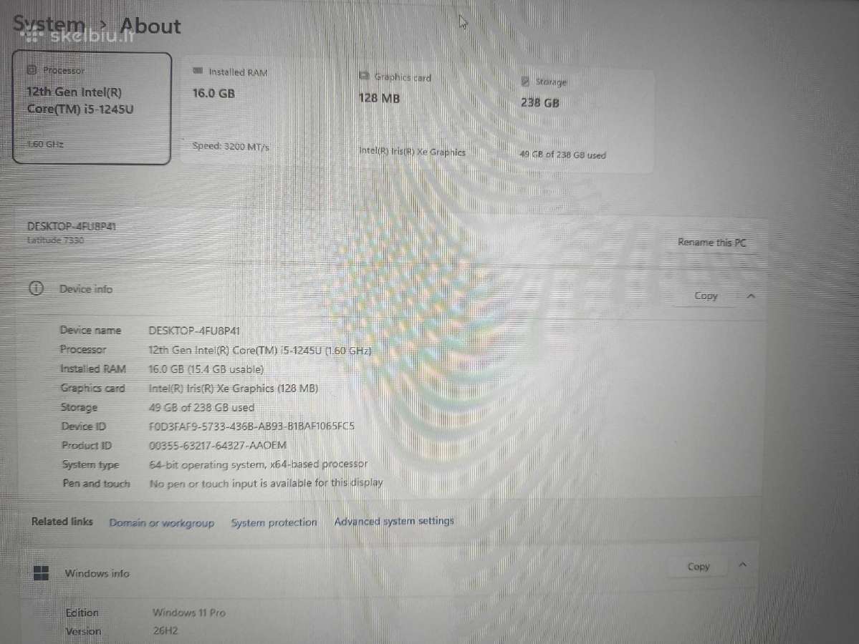Select processor row value i5-1245U (1.60 GHz)
Screen dimensions: 859x644
259,350
